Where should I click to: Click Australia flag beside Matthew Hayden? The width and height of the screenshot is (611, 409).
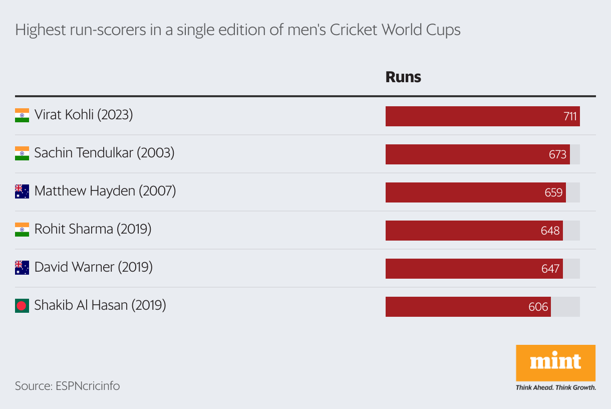(x=22, y=191)
